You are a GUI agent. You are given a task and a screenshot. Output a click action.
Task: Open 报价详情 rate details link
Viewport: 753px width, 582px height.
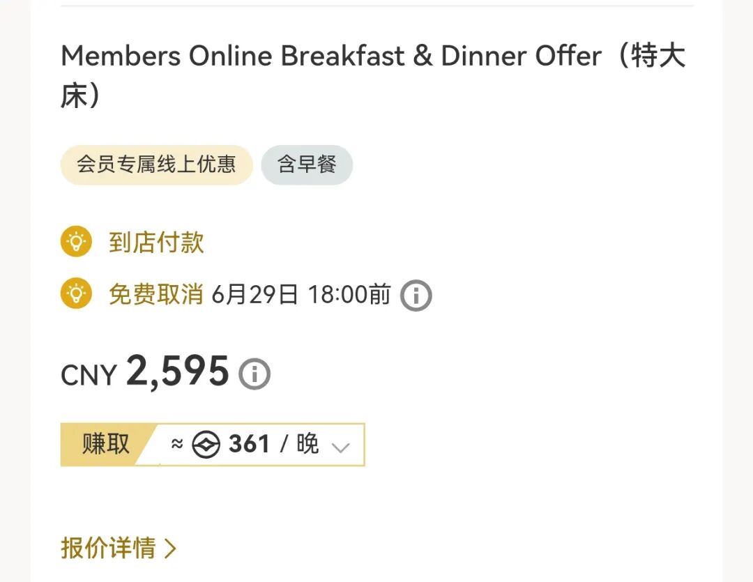[108, 549]
